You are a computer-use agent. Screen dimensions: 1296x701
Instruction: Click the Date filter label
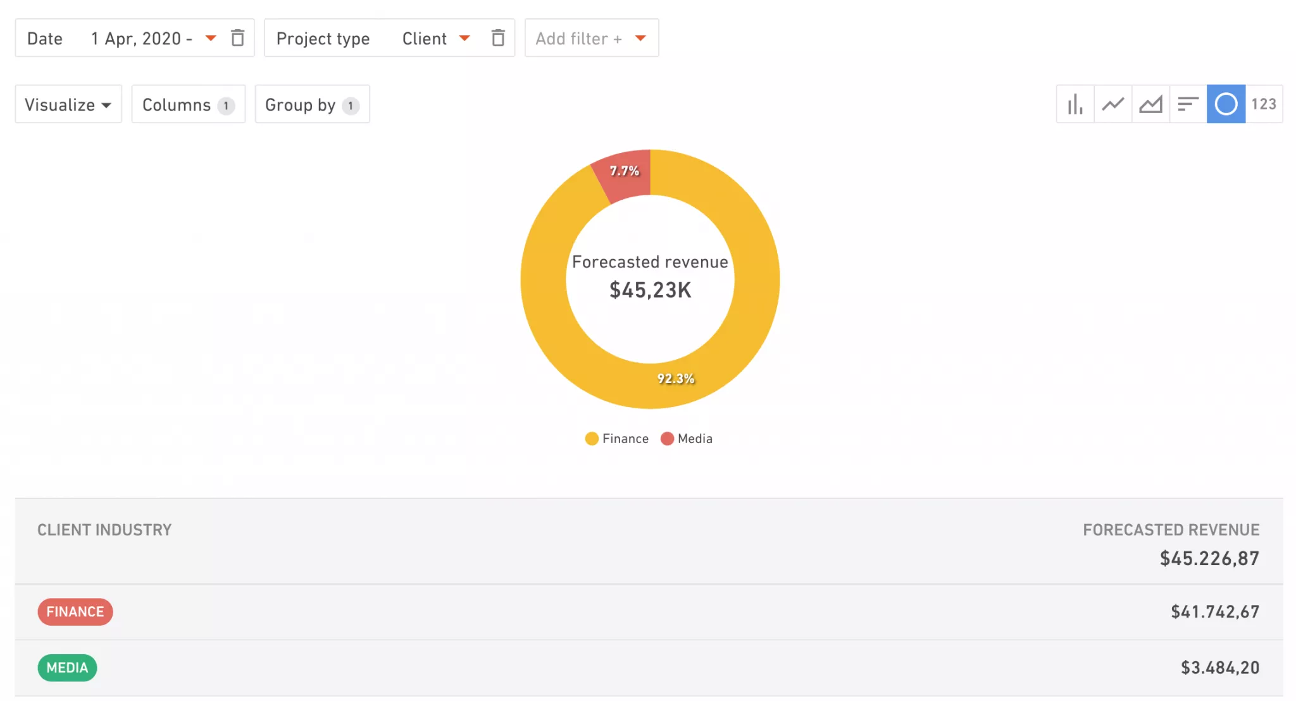(45, 39)
